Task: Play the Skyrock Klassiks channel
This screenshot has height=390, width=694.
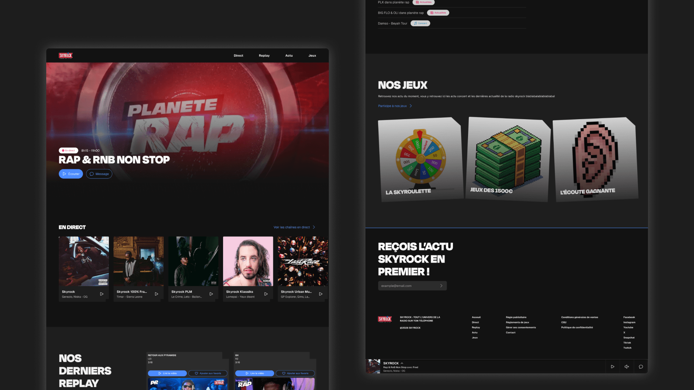Action: (x=266, y=294)
